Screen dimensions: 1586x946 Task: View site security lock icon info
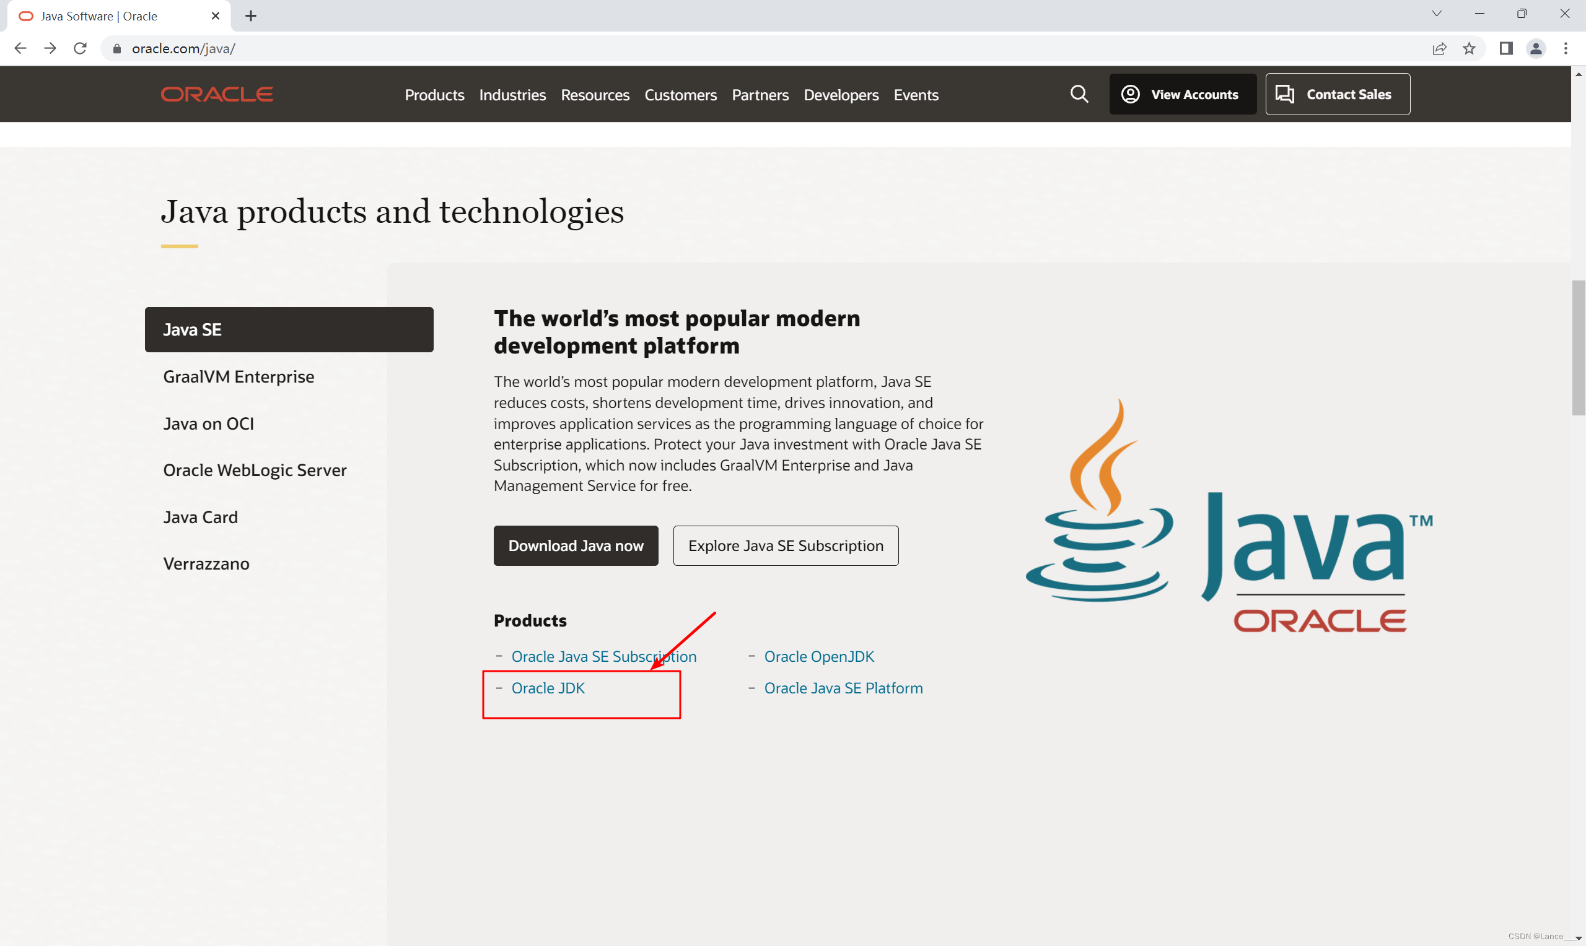pos(116,48)
